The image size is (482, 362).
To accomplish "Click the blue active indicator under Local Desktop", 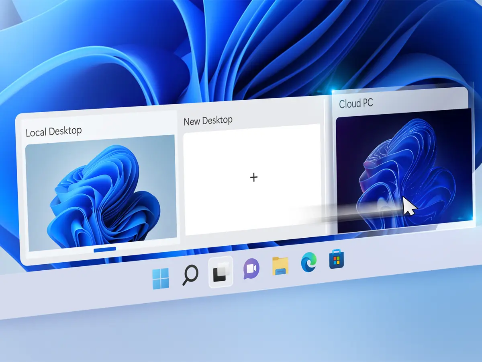I will click(104, 249).
